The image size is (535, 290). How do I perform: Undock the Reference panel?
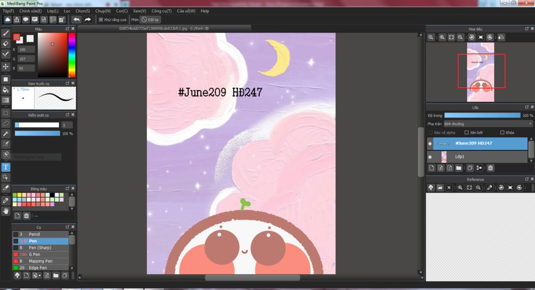[527, 179]
